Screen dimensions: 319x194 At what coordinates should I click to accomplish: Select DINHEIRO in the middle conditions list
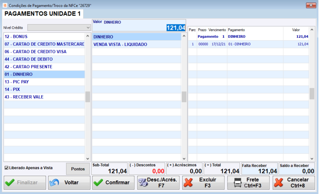coord(136,37)
